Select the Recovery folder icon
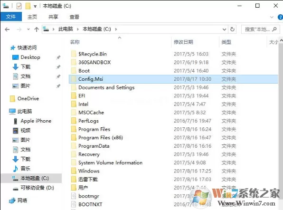Viewport: 283px width, 210px height. click(x=74, y=154)
